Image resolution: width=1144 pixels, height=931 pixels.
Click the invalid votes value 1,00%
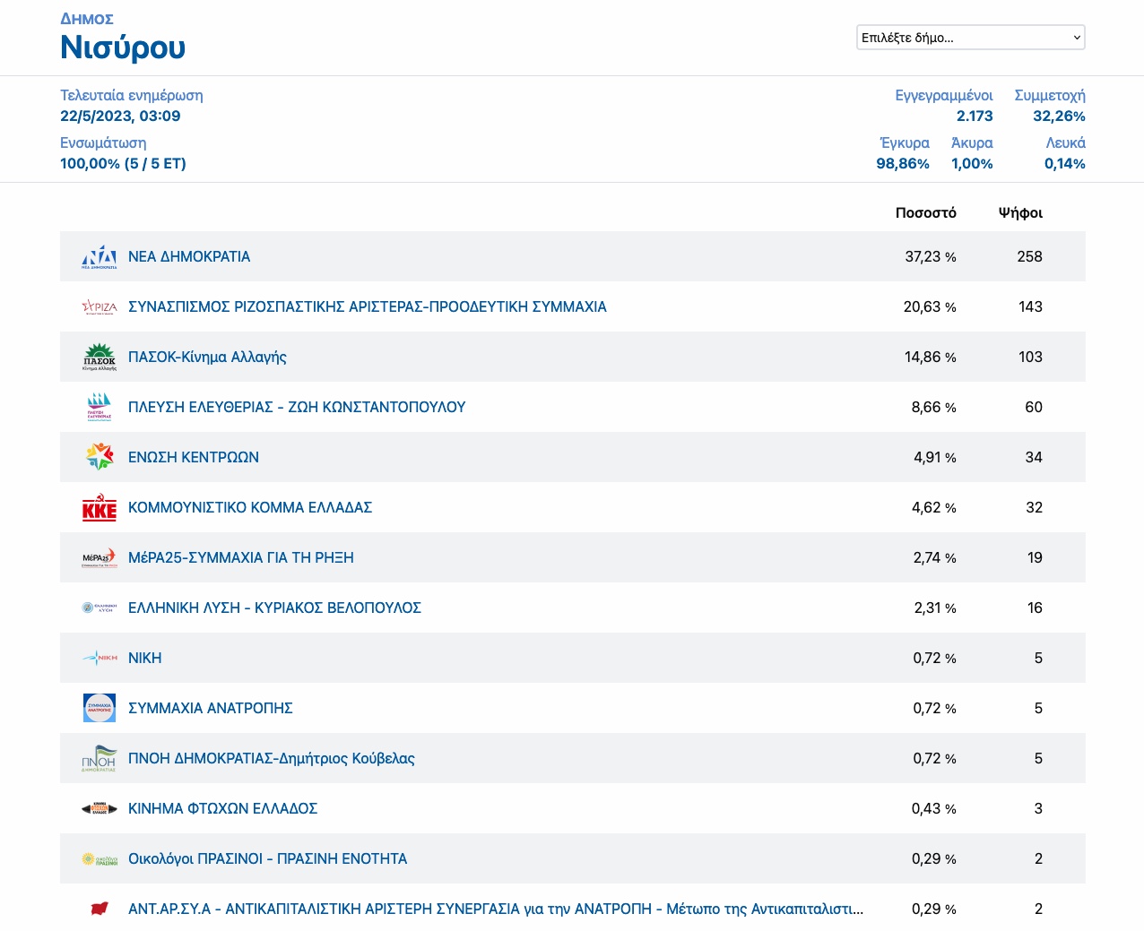point(972,163)
